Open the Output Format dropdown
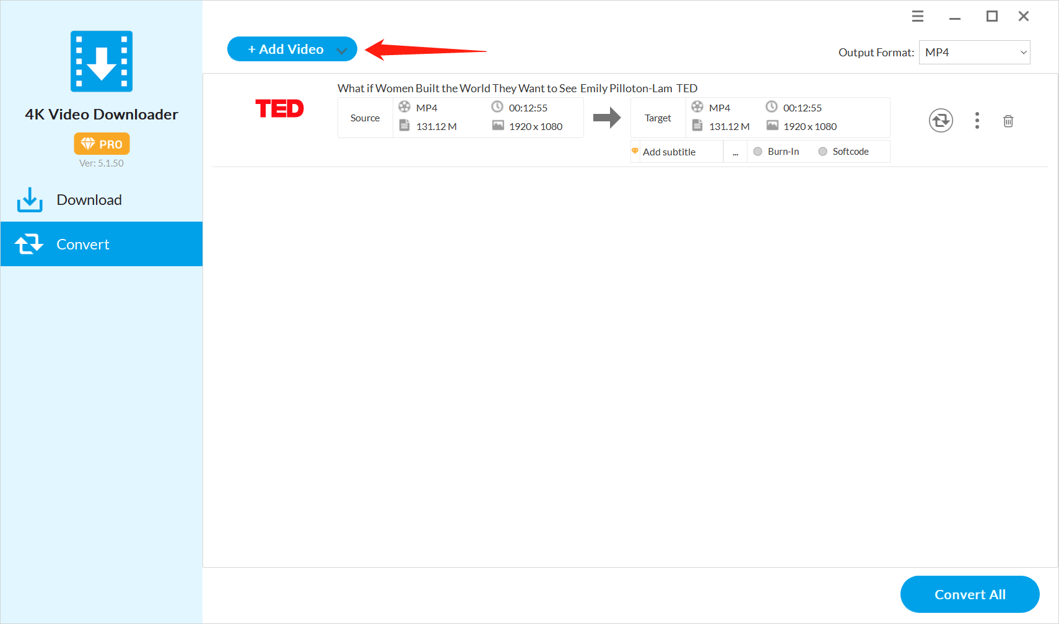The image size is (1059, 624). point(974,53)
